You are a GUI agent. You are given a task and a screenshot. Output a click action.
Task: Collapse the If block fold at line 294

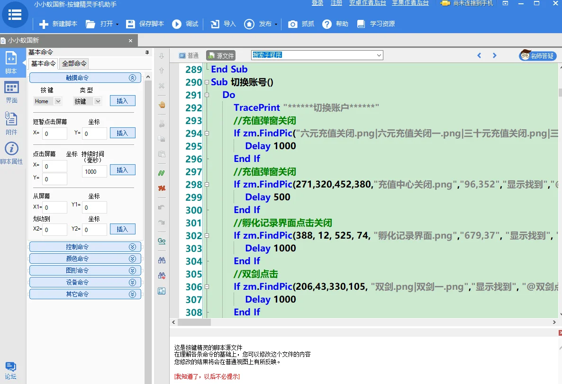pyautogui.click(x=207, y=133)
